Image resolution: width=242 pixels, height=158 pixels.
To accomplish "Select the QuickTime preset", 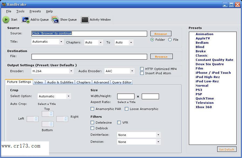I will [x=205, y=99].
